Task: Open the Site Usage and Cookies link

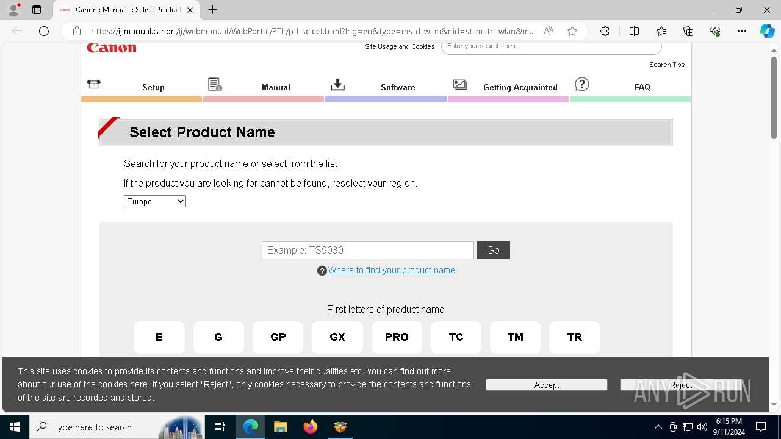Action: point(400,46)
